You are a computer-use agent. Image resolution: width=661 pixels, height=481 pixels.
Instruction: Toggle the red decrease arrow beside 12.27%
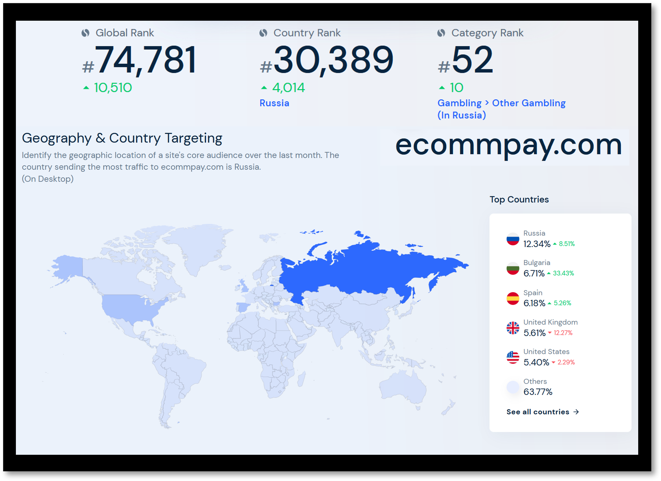[550, 333]
